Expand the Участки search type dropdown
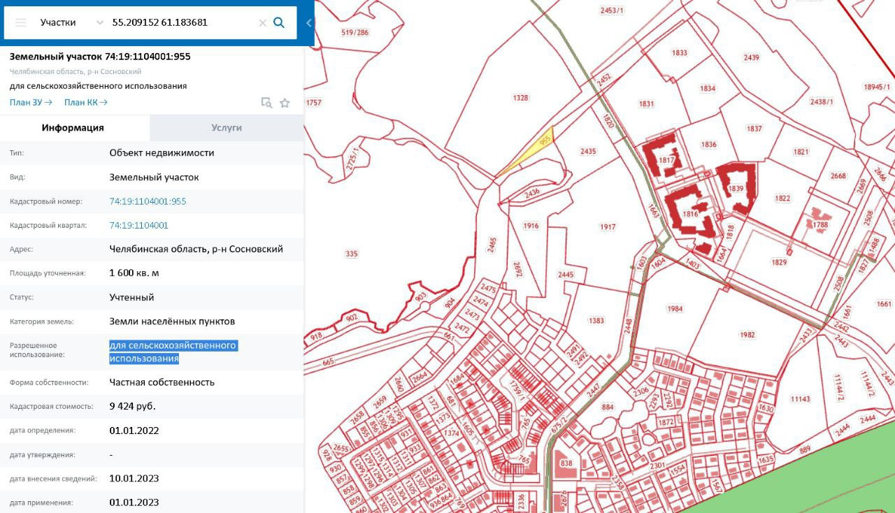895x513 pixels. [99, 22]
